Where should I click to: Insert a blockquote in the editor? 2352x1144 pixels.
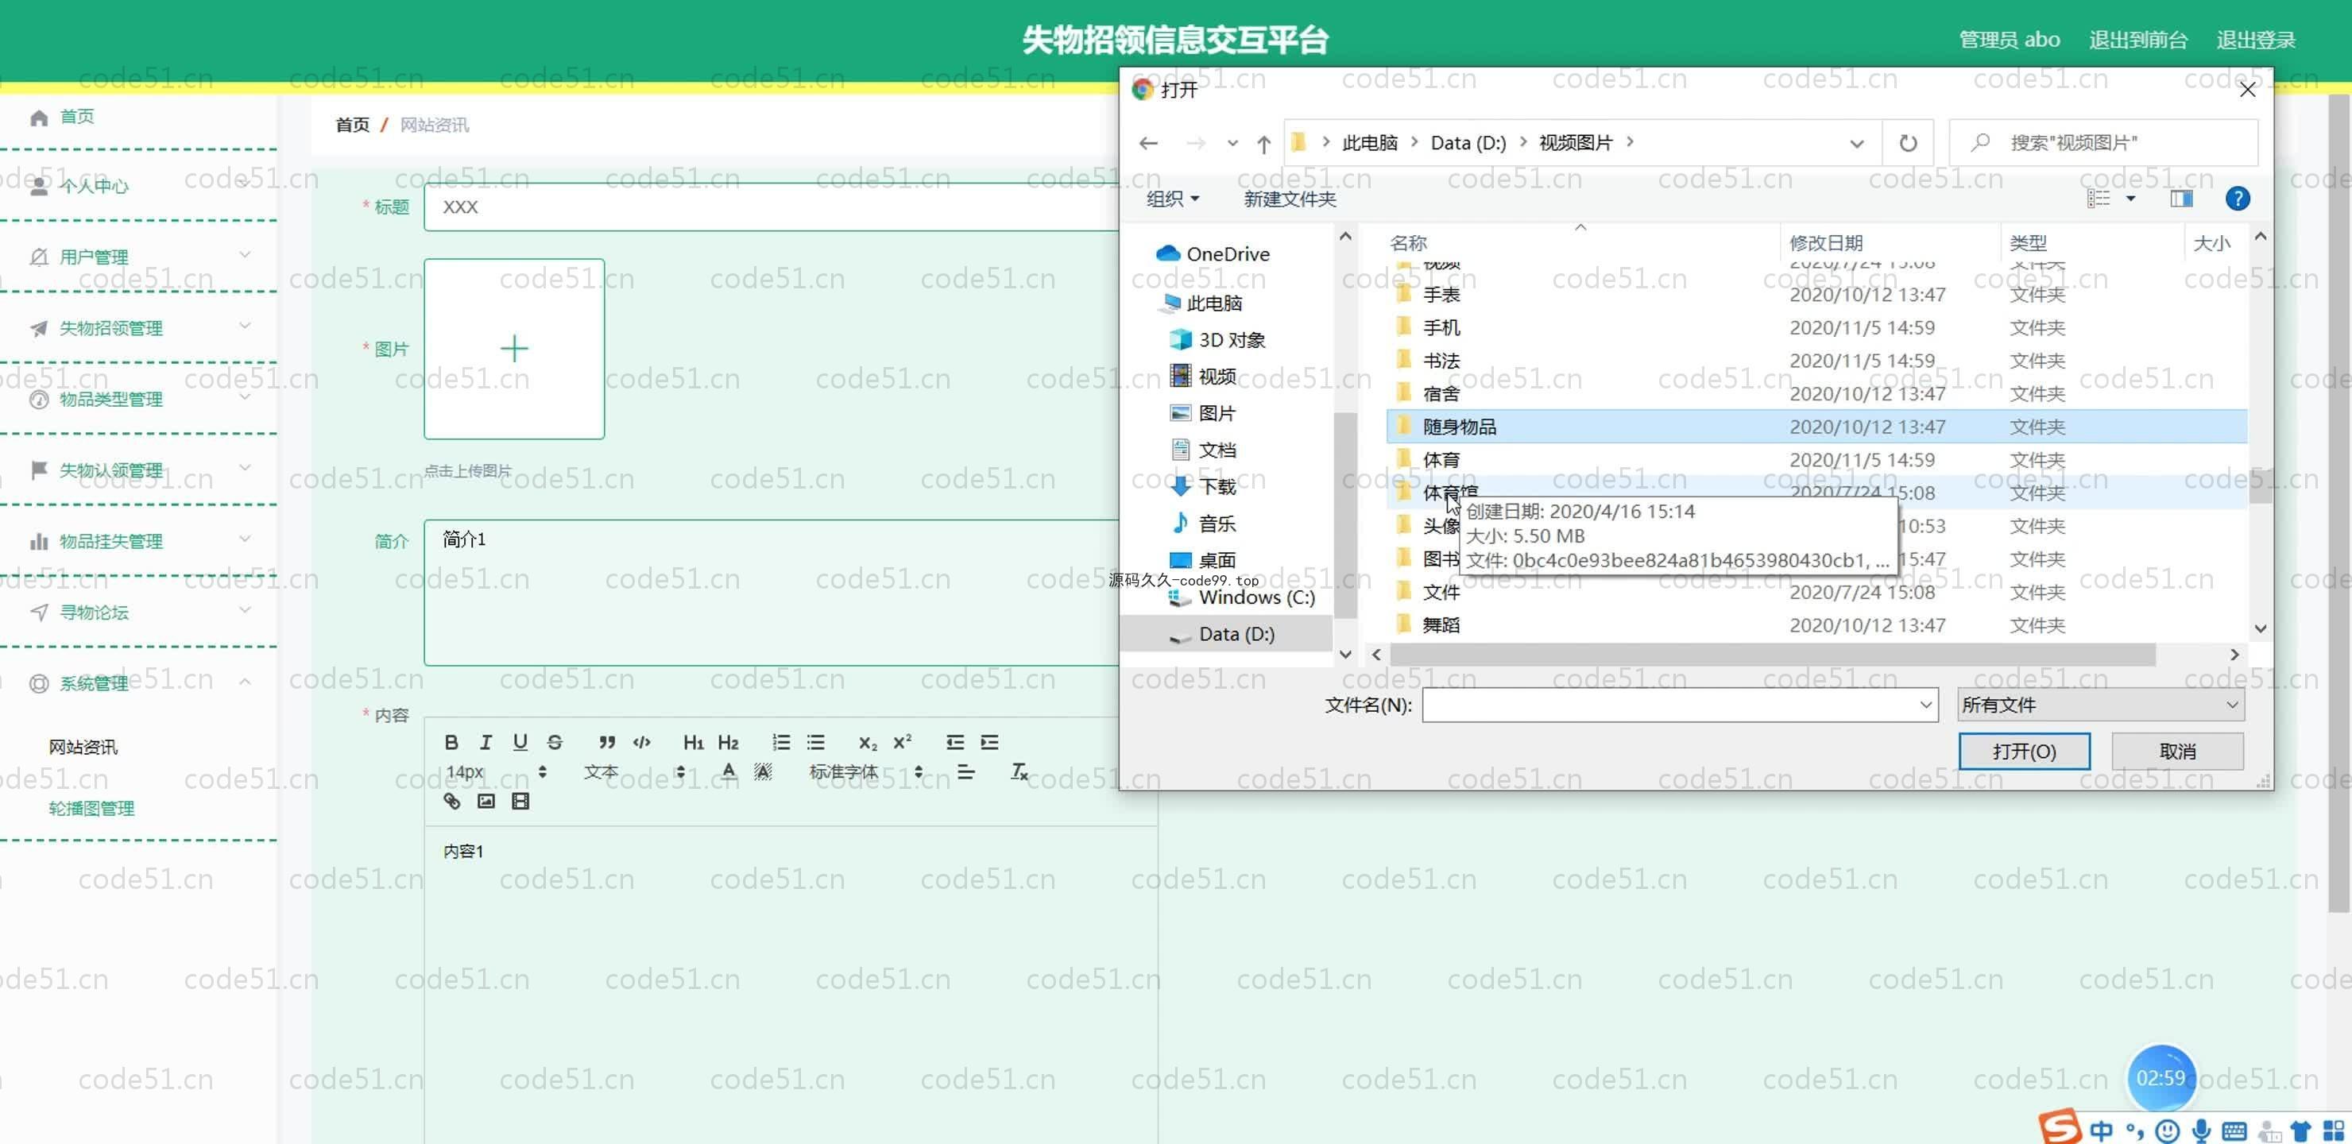(x=607, y=742)
